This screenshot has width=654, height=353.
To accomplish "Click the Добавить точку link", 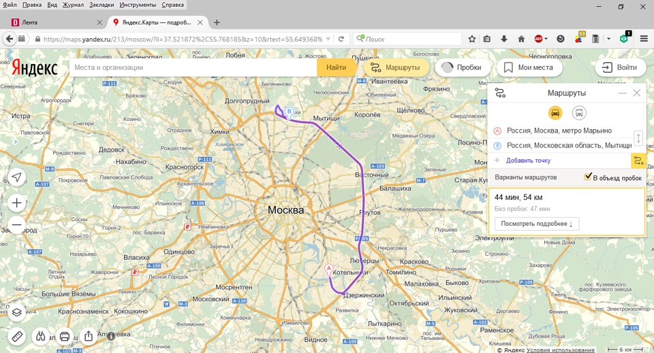I will pyautogui.click(x=528, y=161).
